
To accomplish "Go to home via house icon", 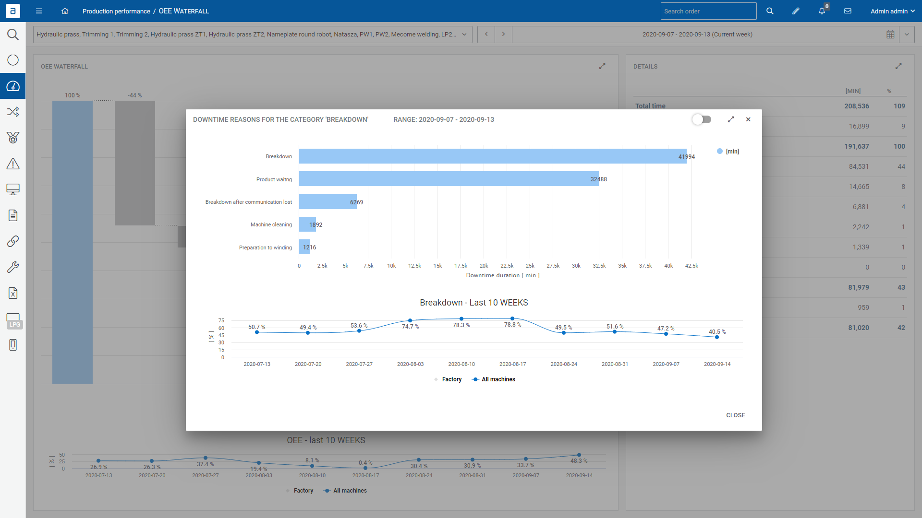I will pos(65,11).
